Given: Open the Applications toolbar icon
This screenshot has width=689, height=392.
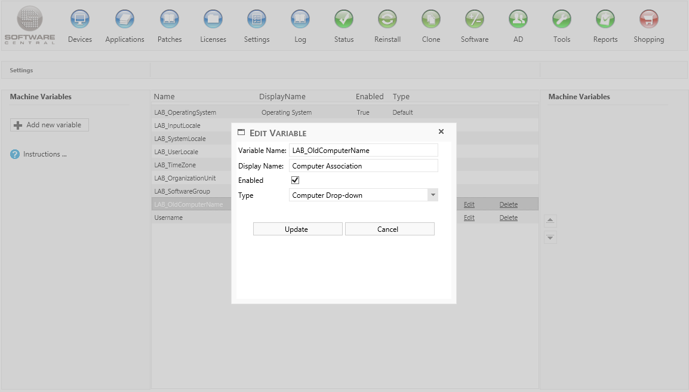Looking at the screenshot, I should click(x=125, y=20).
